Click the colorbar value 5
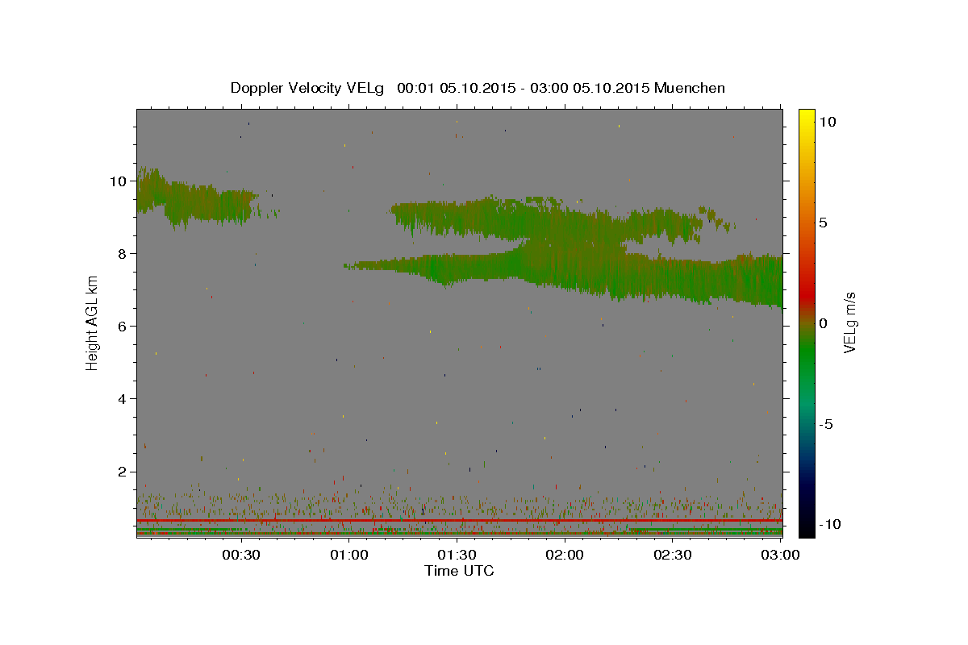The image size is (968, 645). click(823, 223)
